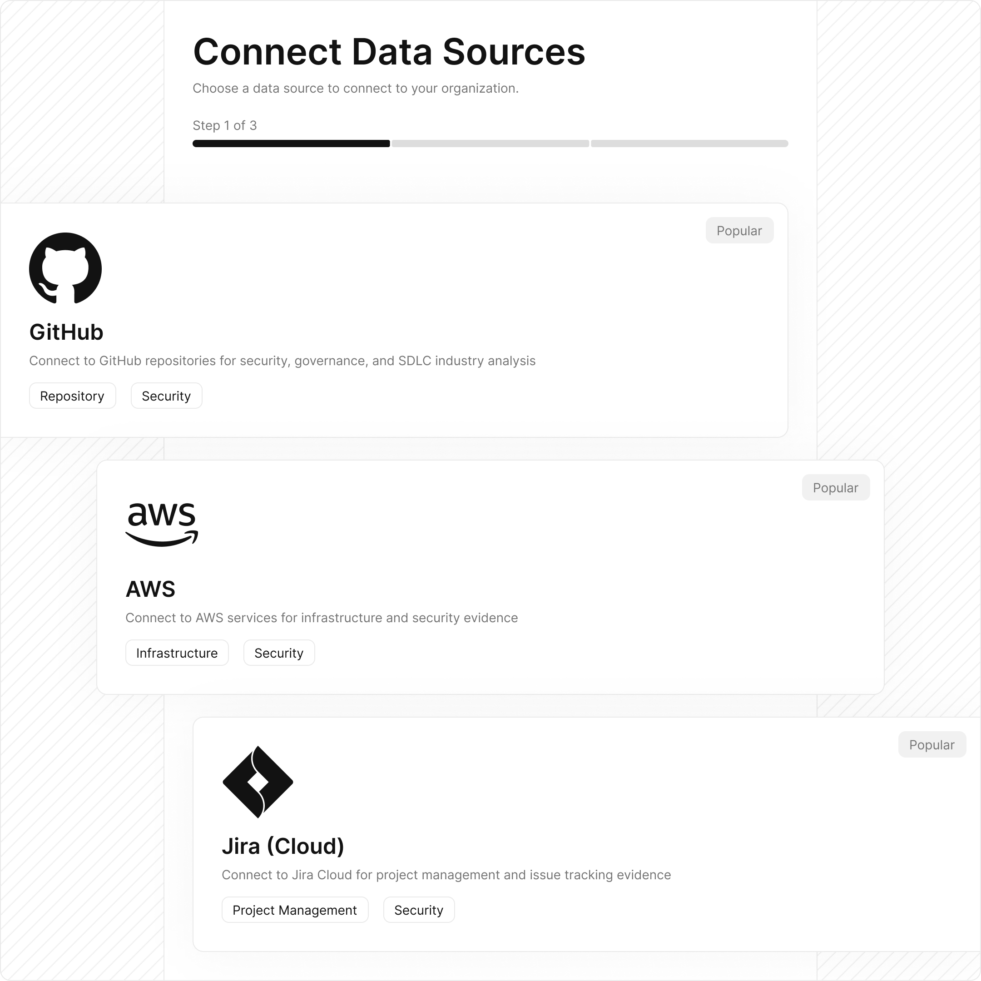Click the AWS smile logo
Screen dimensions: 981x981
tap(162, 524)
